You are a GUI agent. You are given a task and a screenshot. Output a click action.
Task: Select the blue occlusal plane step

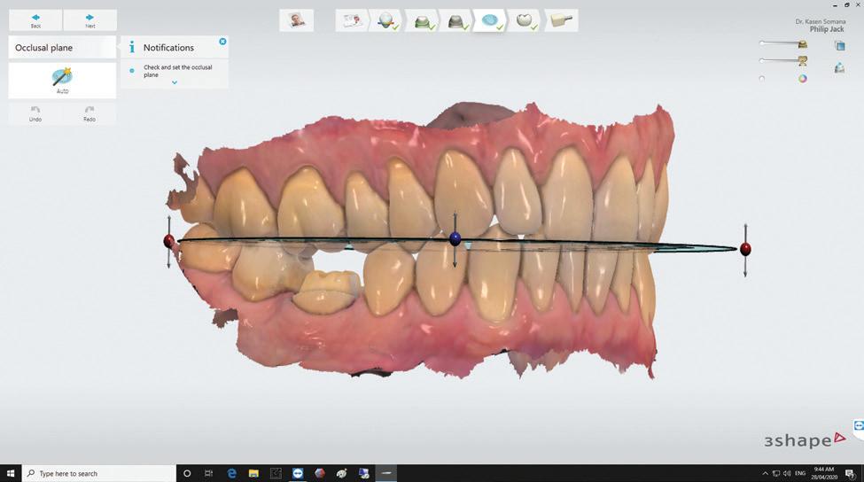click(x=490, y=21)
